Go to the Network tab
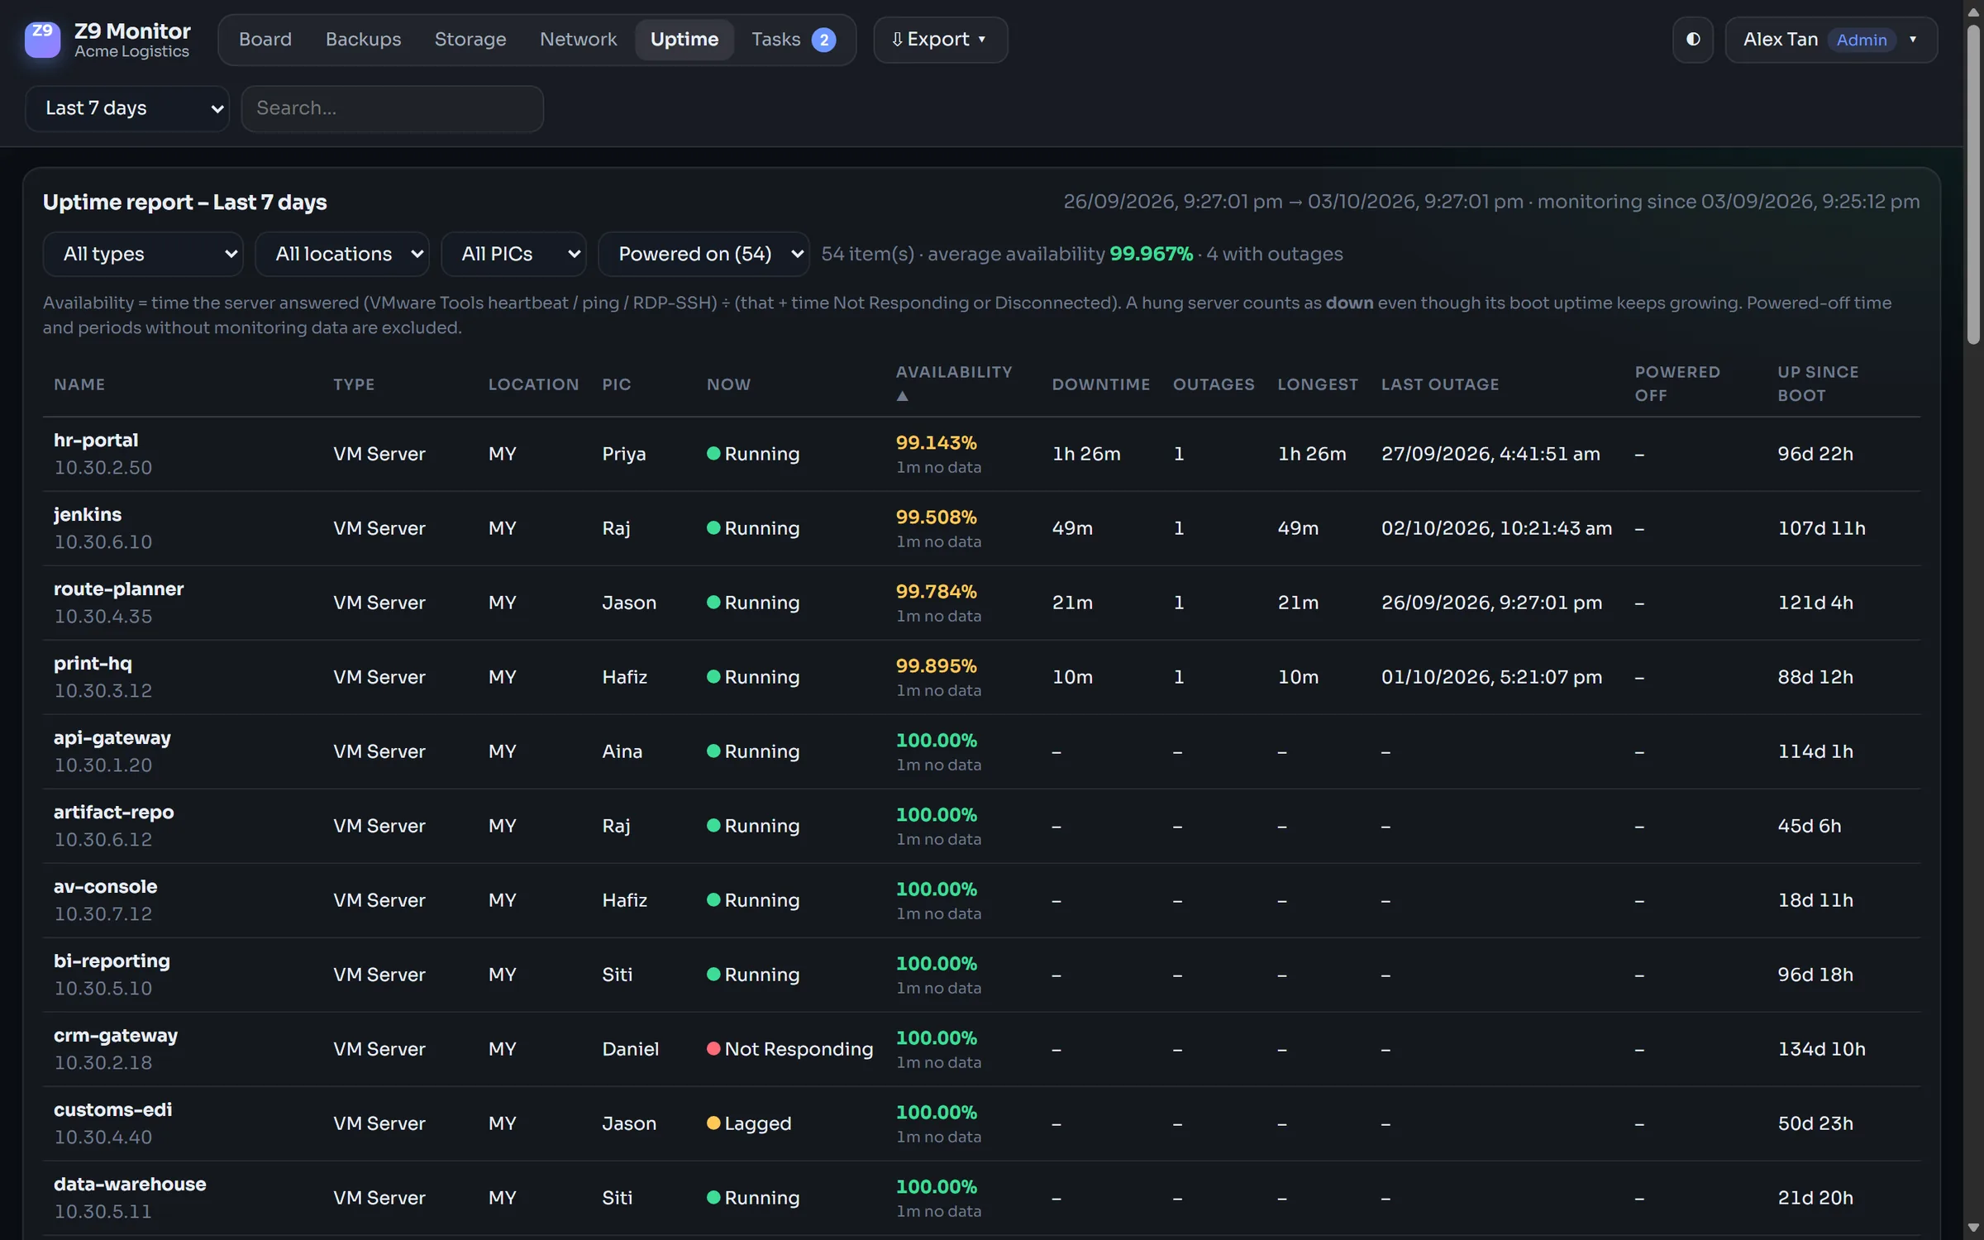 (x=578, y=40)
